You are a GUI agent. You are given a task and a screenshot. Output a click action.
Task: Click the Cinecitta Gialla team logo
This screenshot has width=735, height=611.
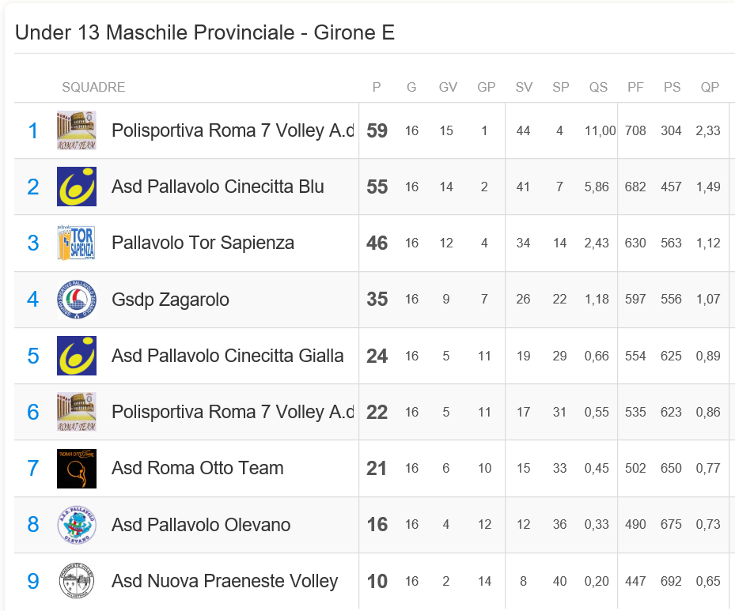pos(77,356)
